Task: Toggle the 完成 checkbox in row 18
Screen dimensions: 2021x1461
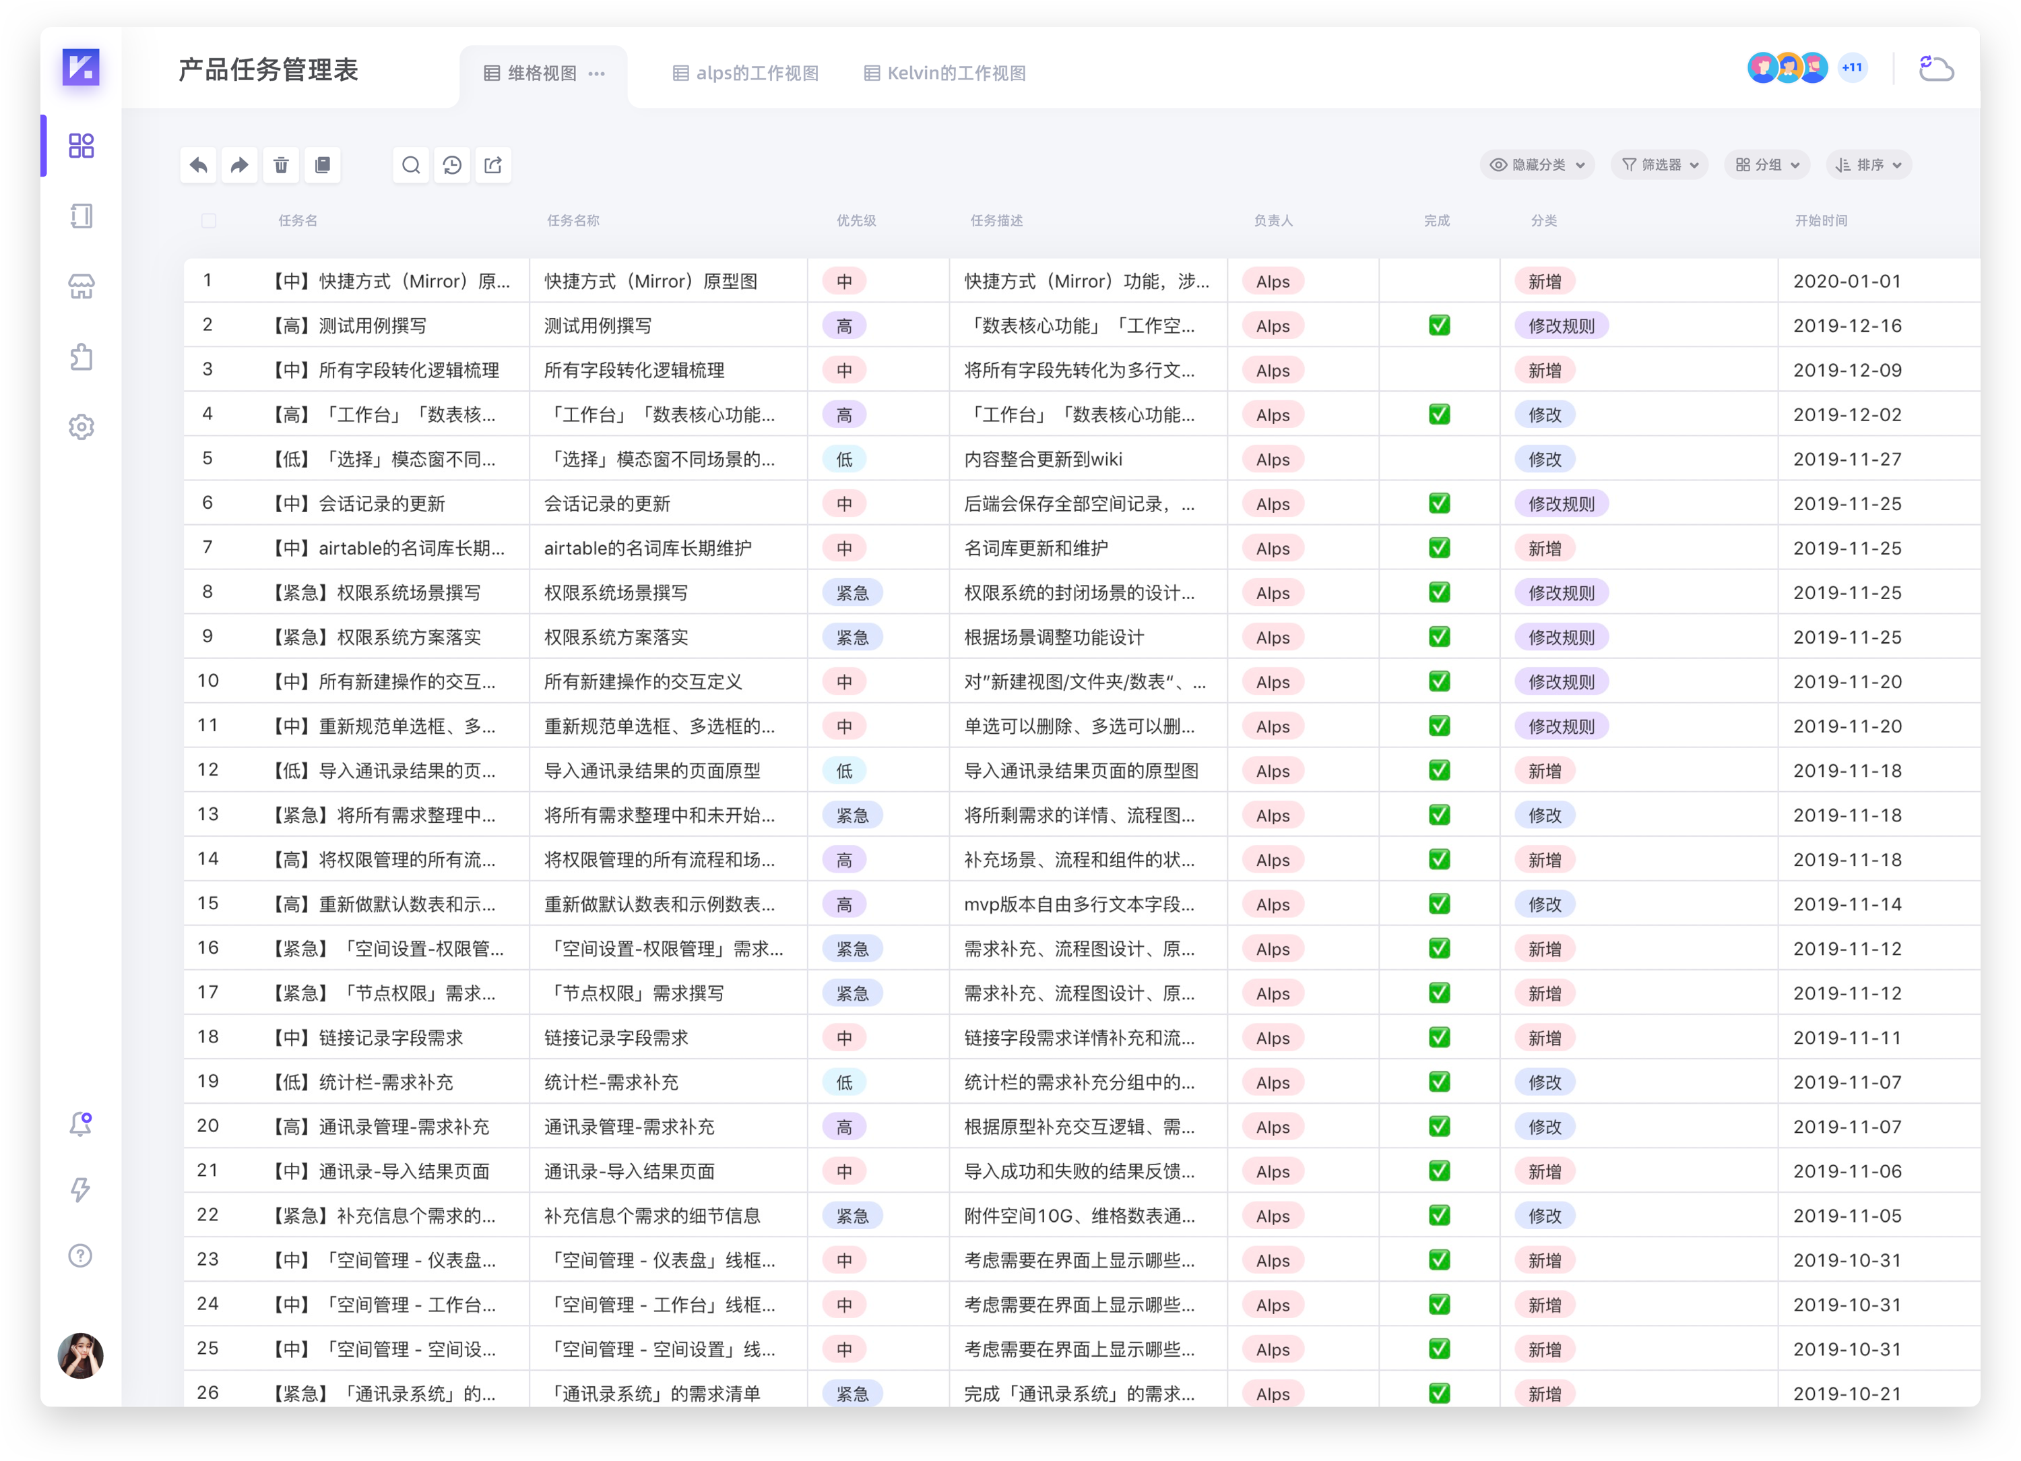Action: (1439, 1038)
